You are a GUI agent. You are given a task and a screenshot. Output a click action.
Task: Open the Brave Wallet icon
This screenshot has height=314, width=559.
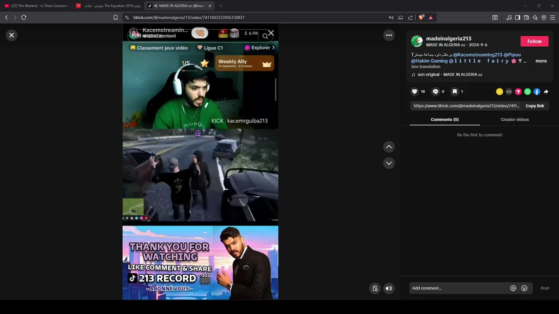(x=526, y=17)
